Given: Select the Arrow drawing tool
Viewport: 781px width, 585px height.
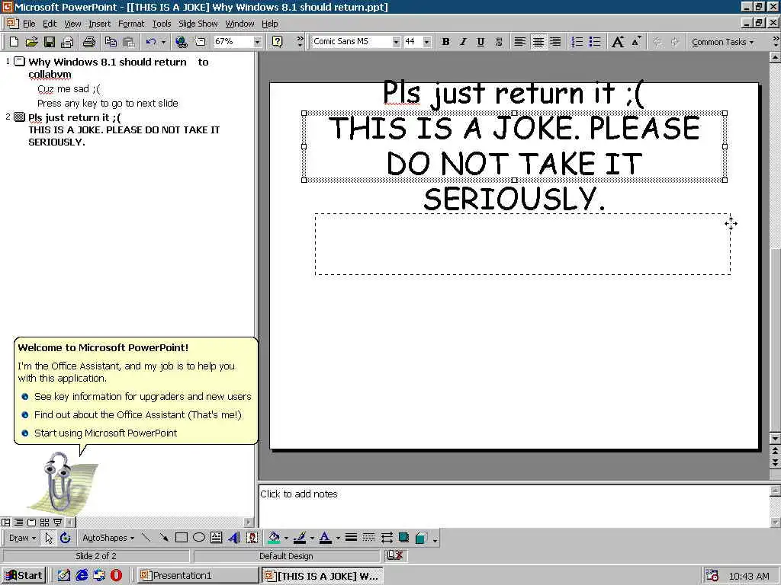Looking at the screenshot, I should (x=163, y=538).
